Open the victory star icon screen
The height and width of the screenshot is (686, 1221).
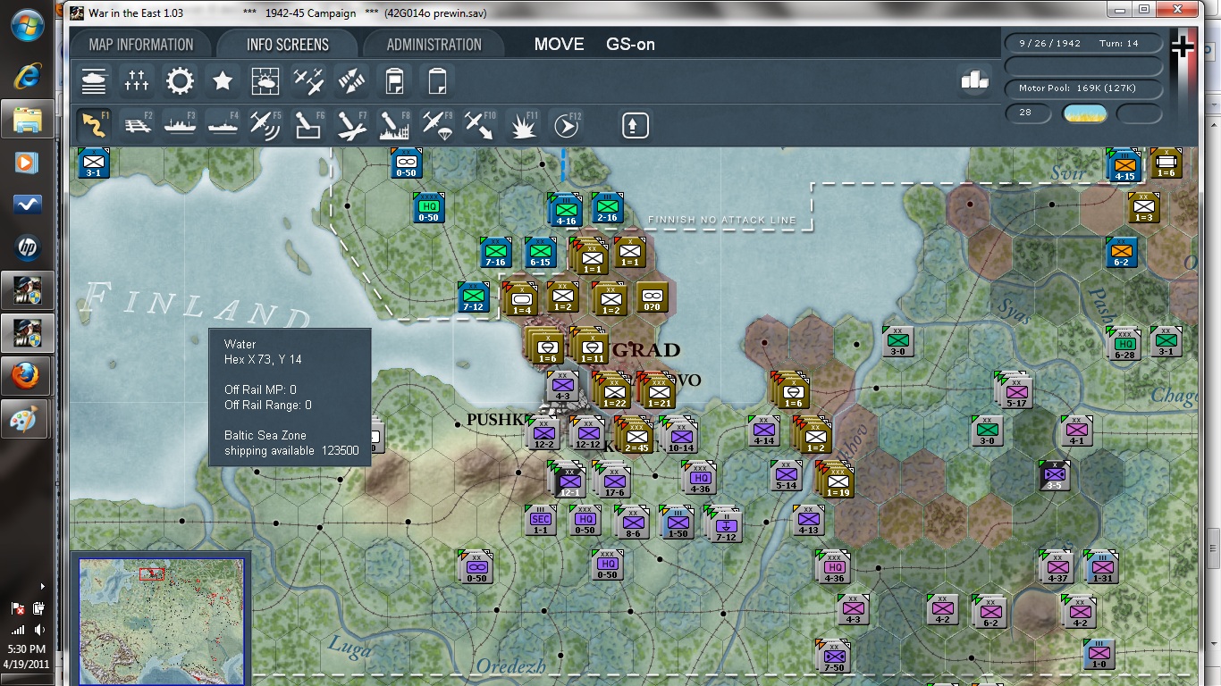(223, 81)
